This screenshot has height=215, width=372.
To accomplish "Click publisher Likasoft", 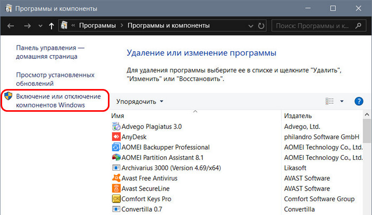I will coord(295,168).
